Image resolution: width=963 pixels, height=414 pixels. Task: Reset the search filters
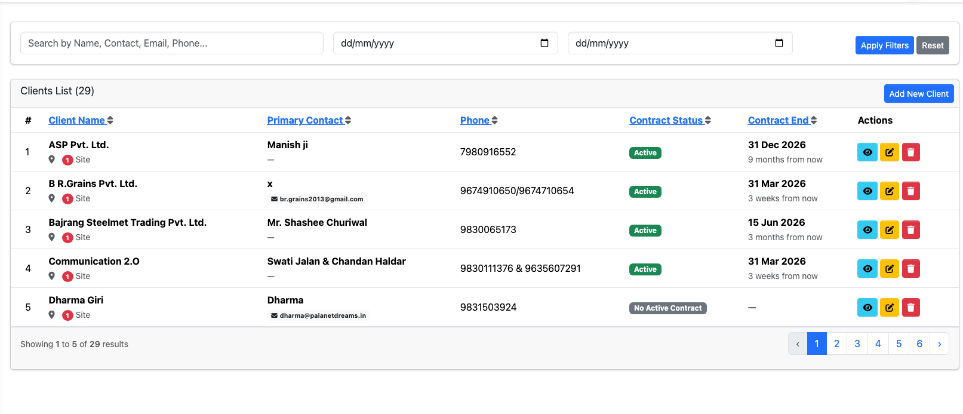932,45
